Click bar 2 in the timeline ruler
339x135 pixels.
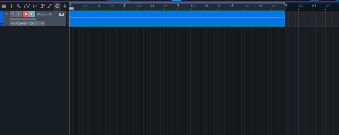pos(124,6)
